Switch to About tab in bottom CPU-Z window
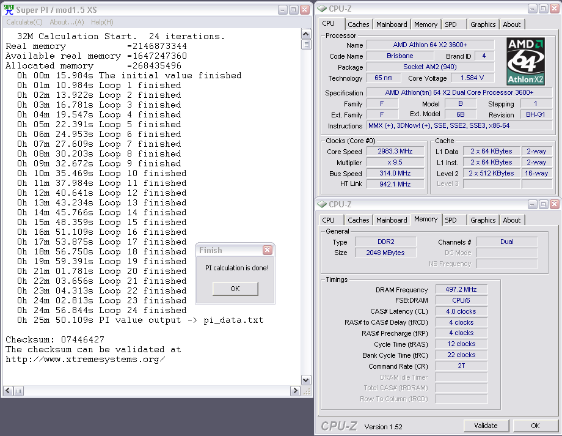Viewport: 562px width, 436px height. click(x=511, y=220)
